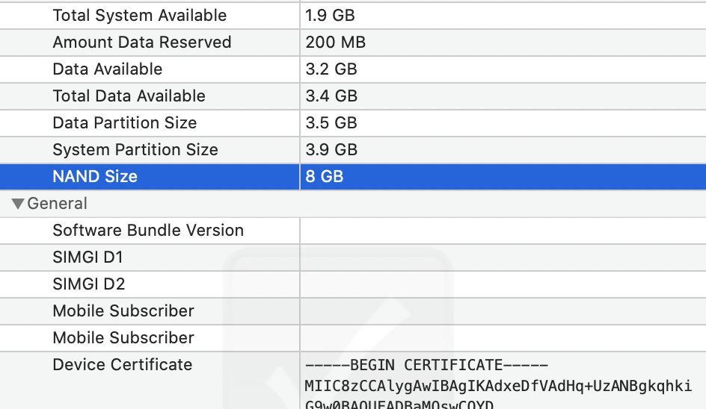The width and height of the screenshot is (706, 409).
Task: Click the BEGIN CERTIFICATE text value
Action: (426, 366)
